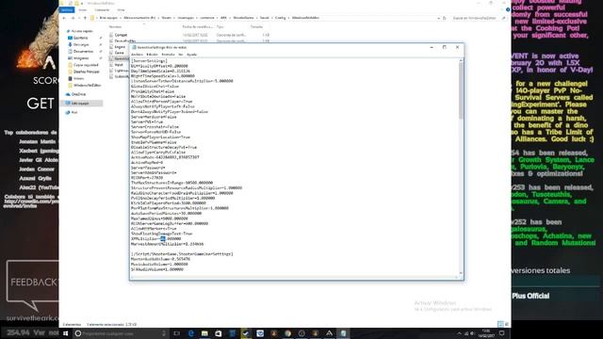Select the Engine file in Explorer list

coord(118,47)
